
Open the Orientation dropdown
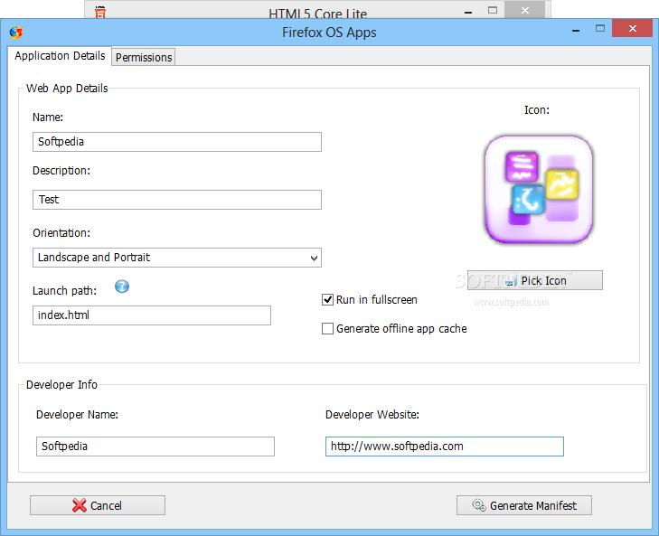pos(177,258)
